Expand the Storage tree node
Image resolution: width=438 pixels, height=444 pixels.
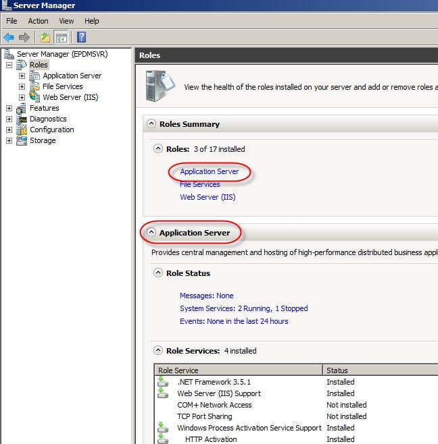point(9,141)
